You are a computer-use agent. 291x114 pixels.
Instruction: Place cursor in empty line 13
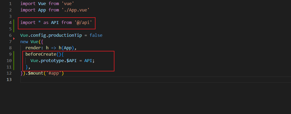tap(156, 80)
